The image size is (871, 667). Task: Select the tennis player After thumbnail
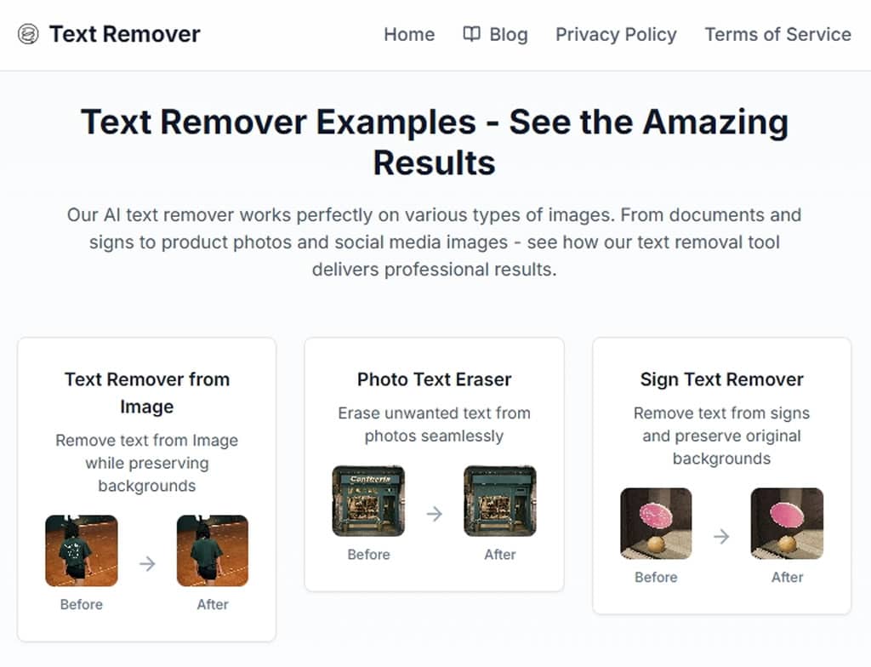click(x=213, y=550)
